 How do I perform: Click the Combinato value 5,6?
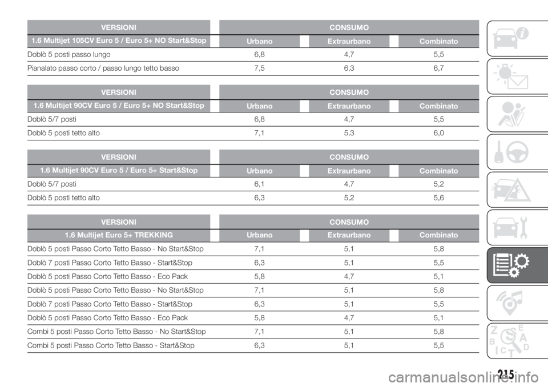coord(438,198)
